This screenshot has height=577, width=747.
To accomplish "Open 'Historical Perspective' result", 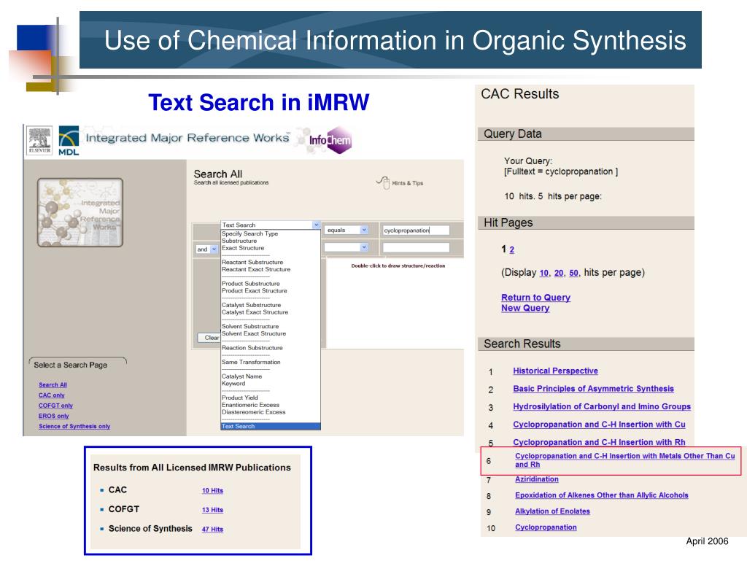I will point(555,371).
